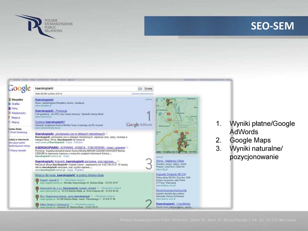Choose Przetłumaczone strony filter
The width and height of the screenshot is (308, 231).
click(x=19, y=146)
